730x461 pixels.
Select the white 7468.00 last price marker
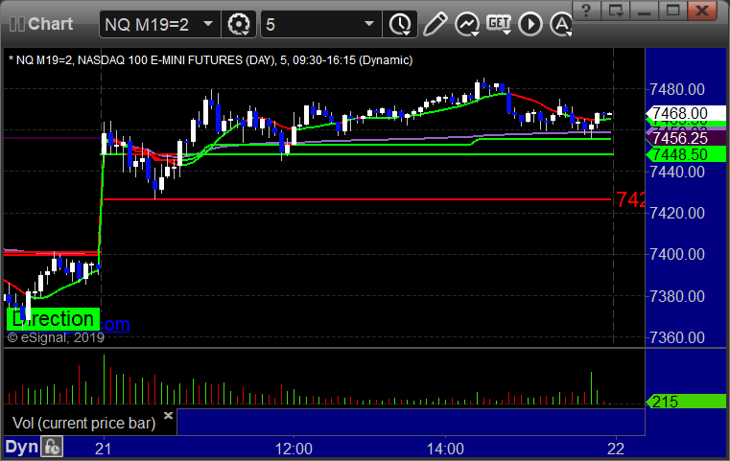[x=685, y=113]
